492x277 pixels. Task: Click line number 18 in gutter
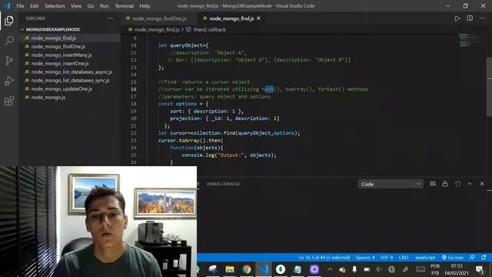tap(134, 104)
